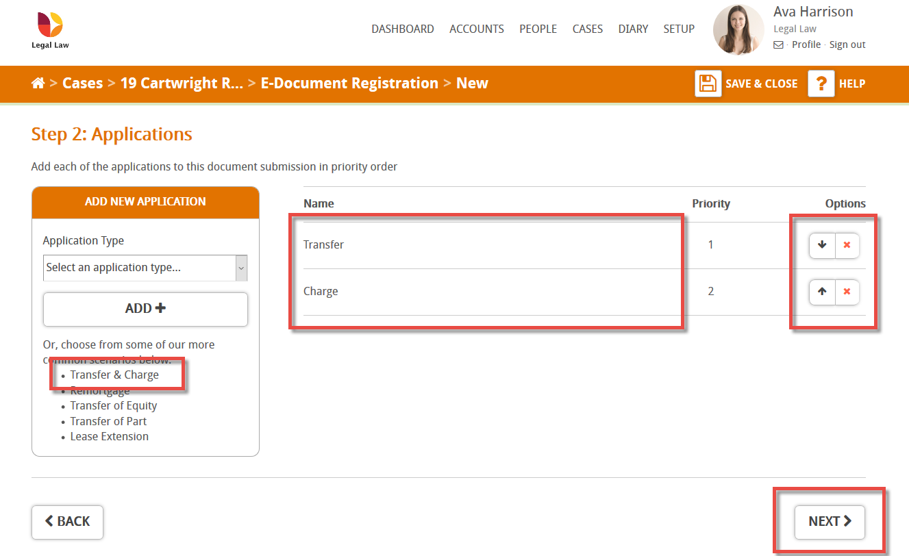Sign out of Legal Law
Screen dimensions: 909x556
[x=847, y=44]
